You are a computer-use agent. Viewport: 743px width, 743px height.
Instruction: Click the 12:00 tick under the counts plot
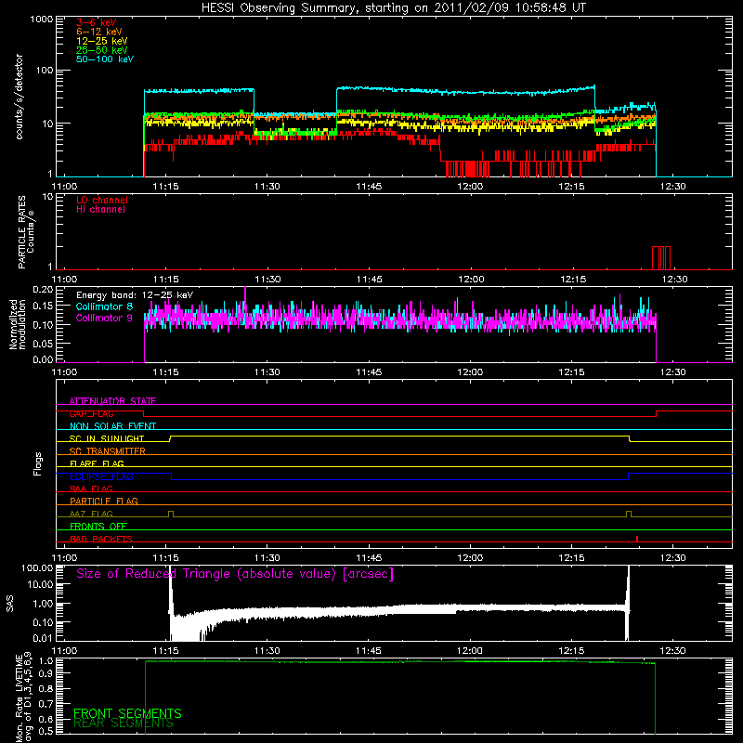click(470, 187)
